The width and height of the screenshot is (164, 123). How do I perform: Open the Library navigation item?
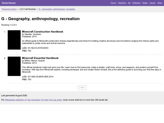(152, 3)
